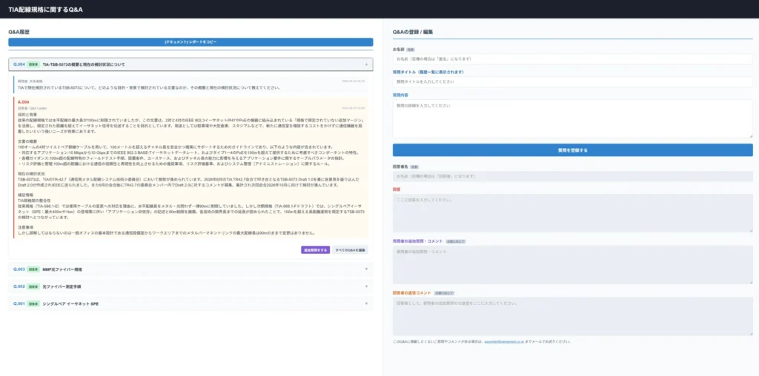759x376 pixels.
Task: Collapse the open Q.004 entry arrow
Action: coord(366,64)
